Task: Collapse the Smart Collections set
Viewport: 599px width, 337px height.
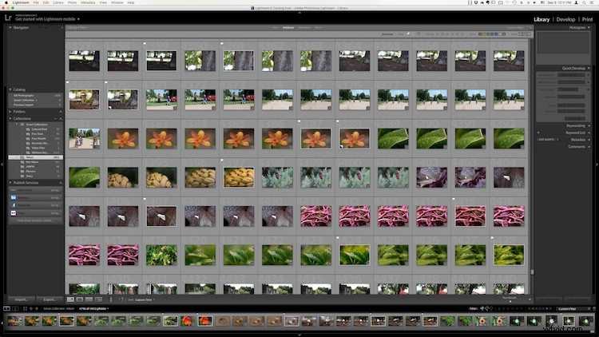Action: pyautogui.click(x=17, y=124)
